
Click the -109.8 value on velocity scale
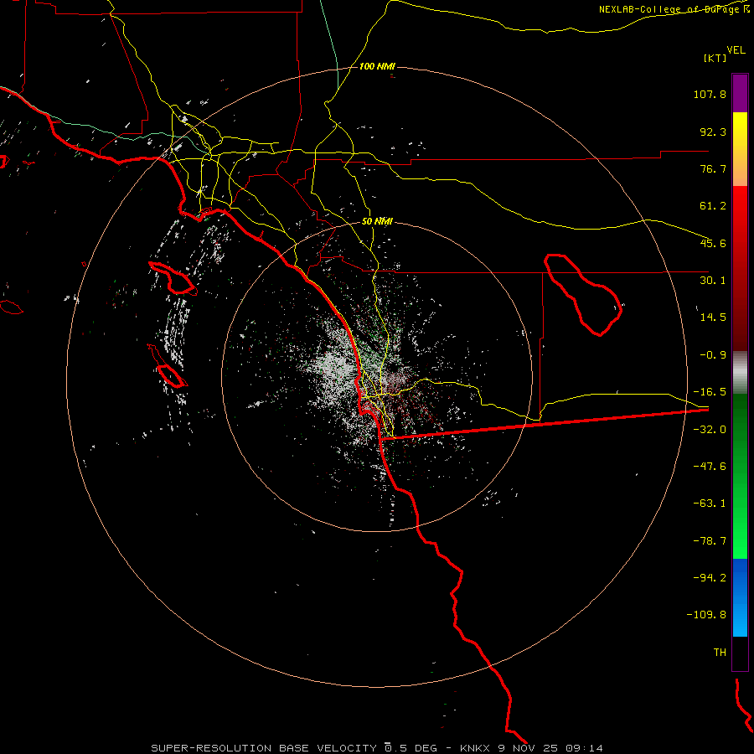707,615
